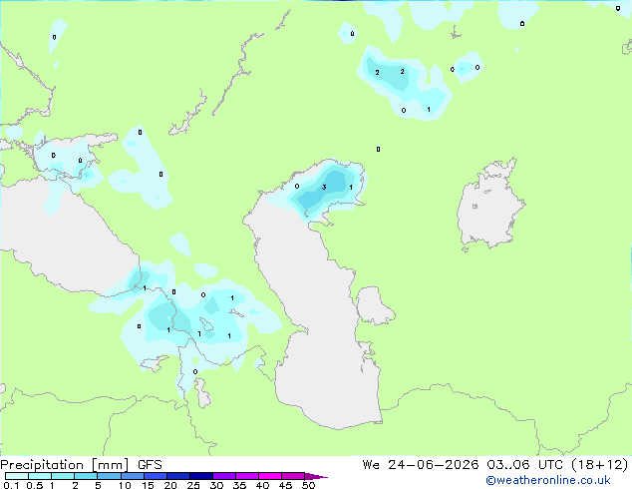This screenshot has height=489, width=632.
Task: Select the 30–35 mm violet legend swatch
Action: point(224,476)
